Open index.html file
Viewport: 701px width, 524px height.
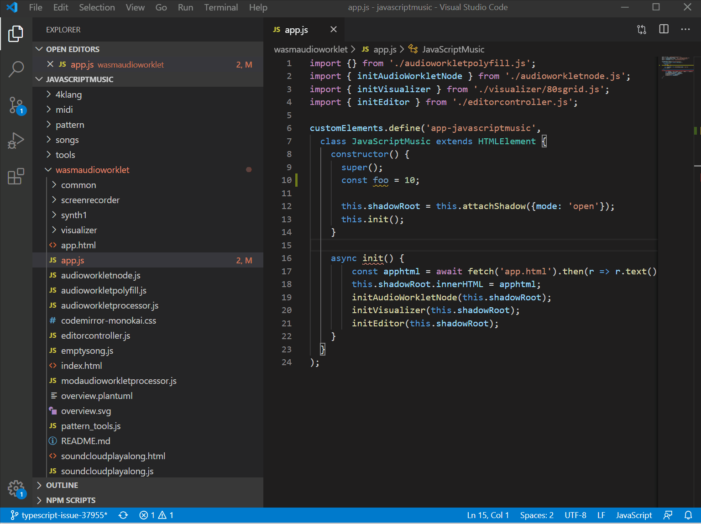148,366
